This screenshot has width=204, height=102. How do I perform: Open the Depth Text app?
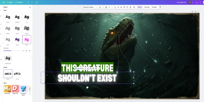15,89
